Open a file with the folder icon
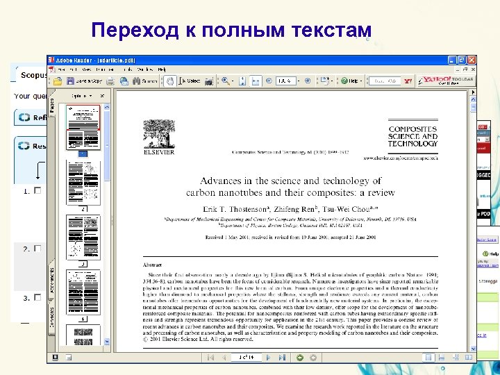Screen dimensions: 500x375 tap(58, 81)
